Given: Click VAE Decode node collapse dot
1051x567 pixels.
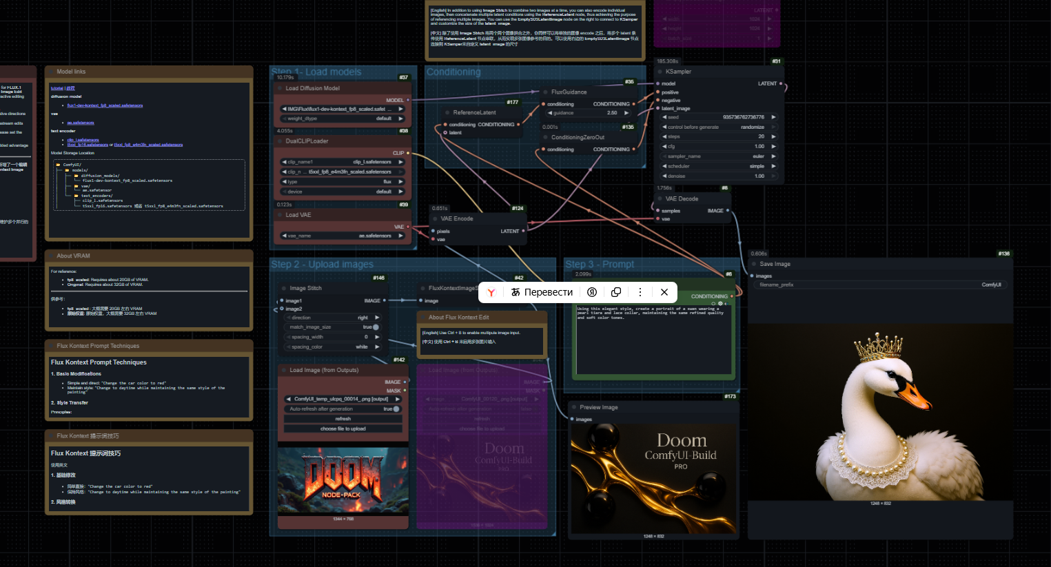Looking at the screenshot, I should tap(660, 199).
